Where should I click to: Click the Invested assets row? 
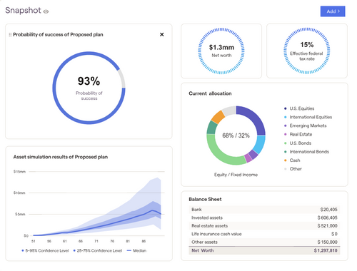pos(264,218)
